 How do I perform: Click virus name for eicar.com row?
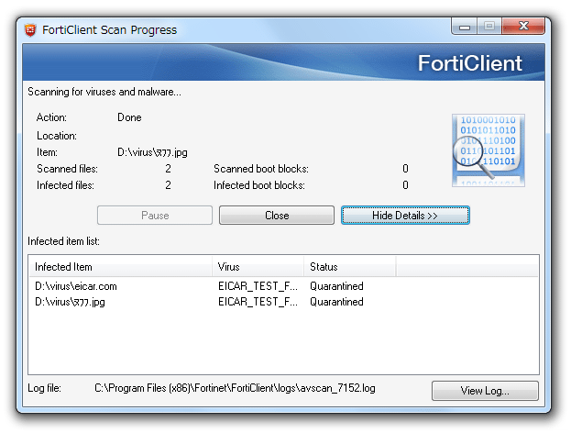click(258, 286)
